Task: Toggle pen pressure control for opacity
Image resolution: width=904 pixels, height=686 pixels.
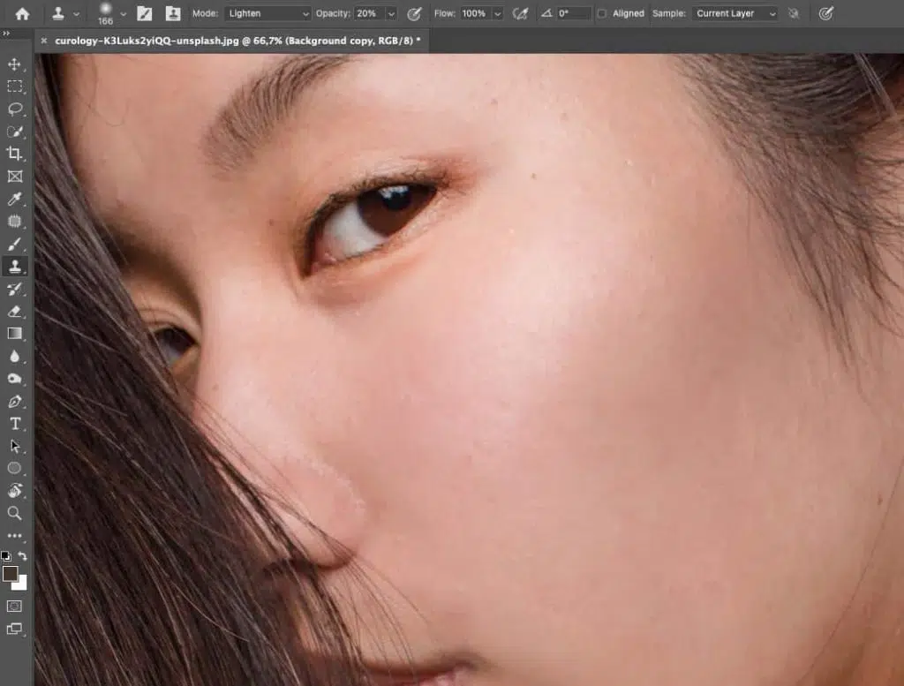Action: (x=413, y=13)
